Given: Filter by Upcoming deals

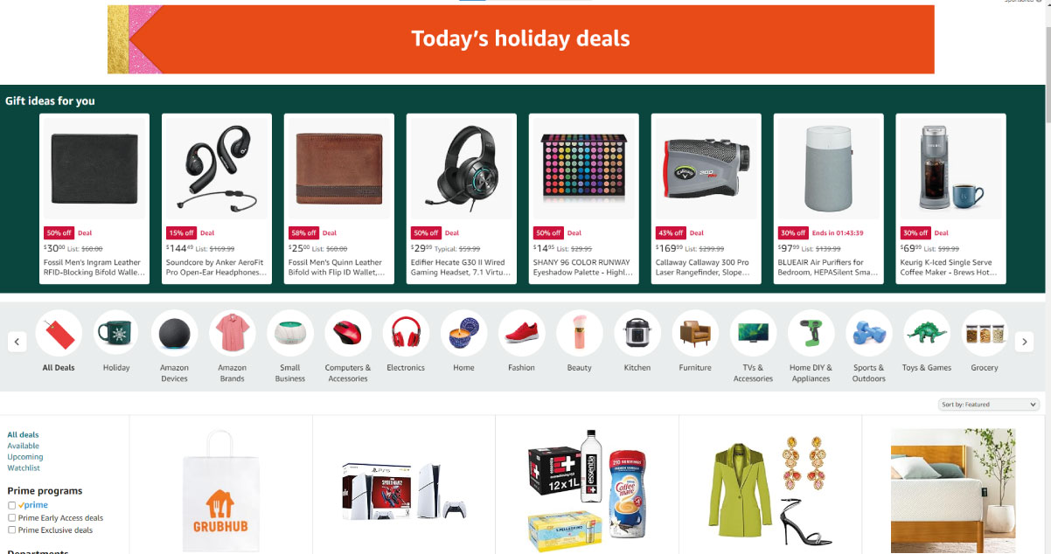Looking at the screenshot, I should tap(24, 457).
